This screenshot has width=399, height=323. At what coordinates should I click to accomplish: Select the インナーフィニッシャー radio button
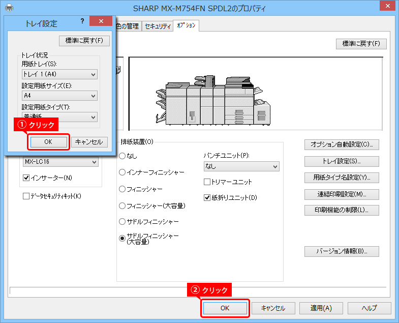pyautogui.click(x=122, y=172)
